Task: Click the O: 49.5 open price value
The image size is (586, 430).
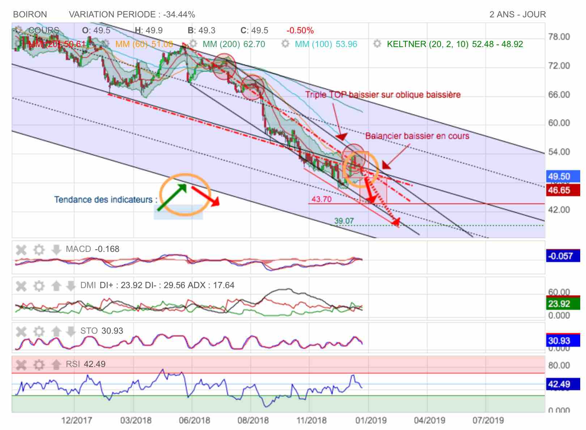Action: point(96,30)
